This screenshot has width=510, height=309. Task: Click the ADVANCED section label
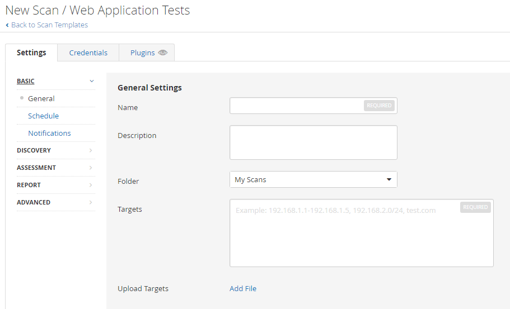(x=34, y=202)
